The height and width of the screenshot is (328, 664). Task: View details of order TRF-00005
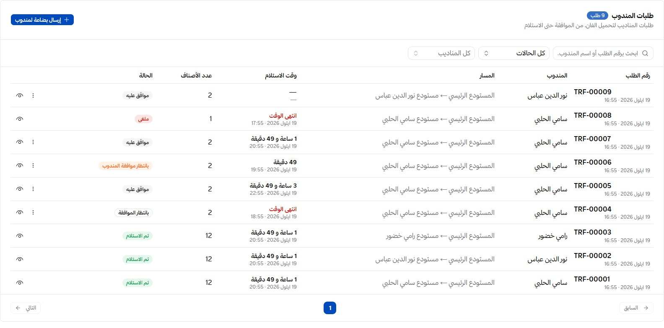click(20, 189)
